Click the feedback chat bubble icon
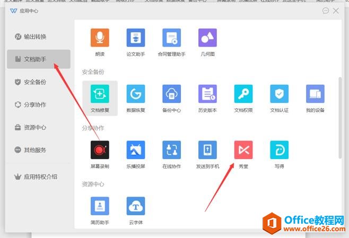Image resolution: width=349 pixels, height=238 pixels. tap(326, 11)
